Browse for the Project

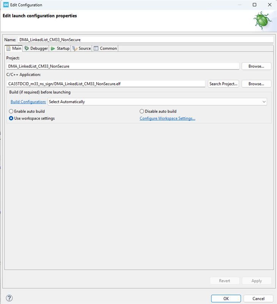pyautogui.click(x=256, y=66)
